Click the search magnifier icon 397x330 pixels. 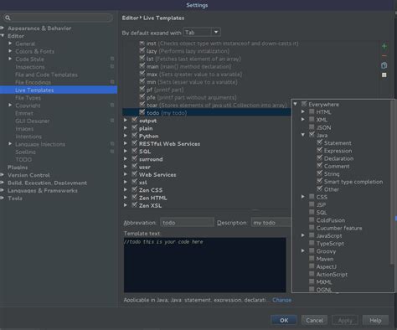tap(8, 18)
